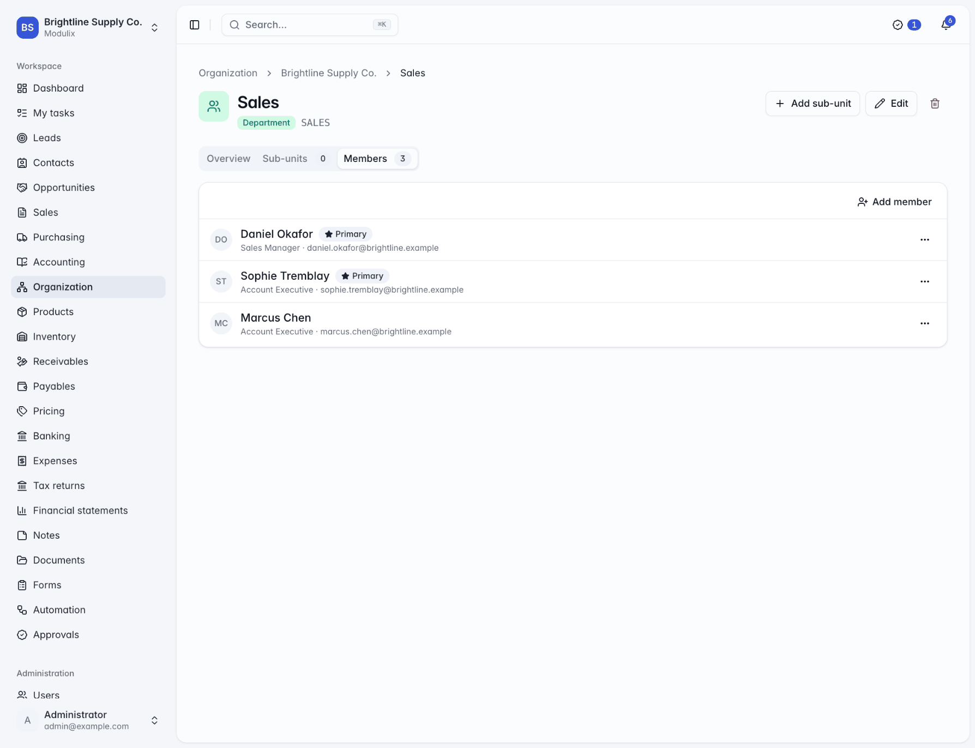The height and width of the screenshot is (748, 975).
Task: Navigate to Opportunities
Action: 88,188
